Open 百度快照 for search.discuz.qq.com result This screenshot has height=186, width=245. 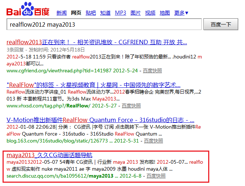pos(156,176)
